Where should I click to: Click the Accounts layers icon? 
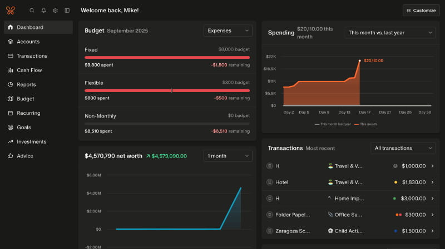click(x=11, y=42)
